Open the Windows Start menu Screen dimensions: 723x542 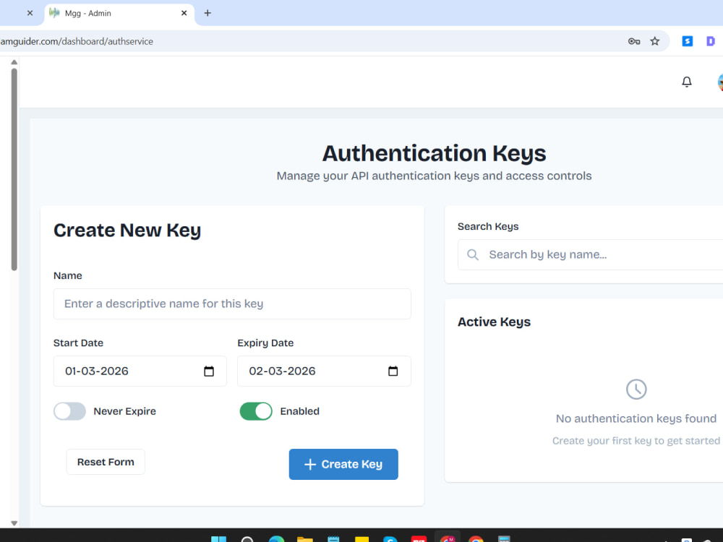tap(218, 539)
